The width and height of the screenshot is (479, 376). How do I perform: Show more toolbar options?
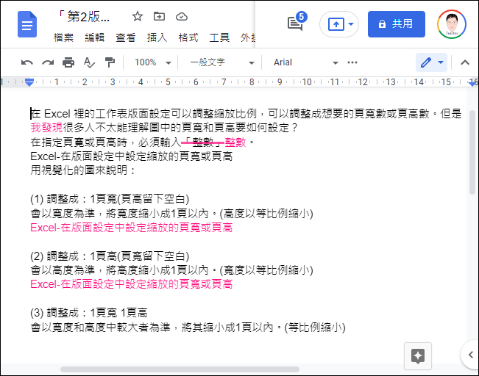coord(352,62)
